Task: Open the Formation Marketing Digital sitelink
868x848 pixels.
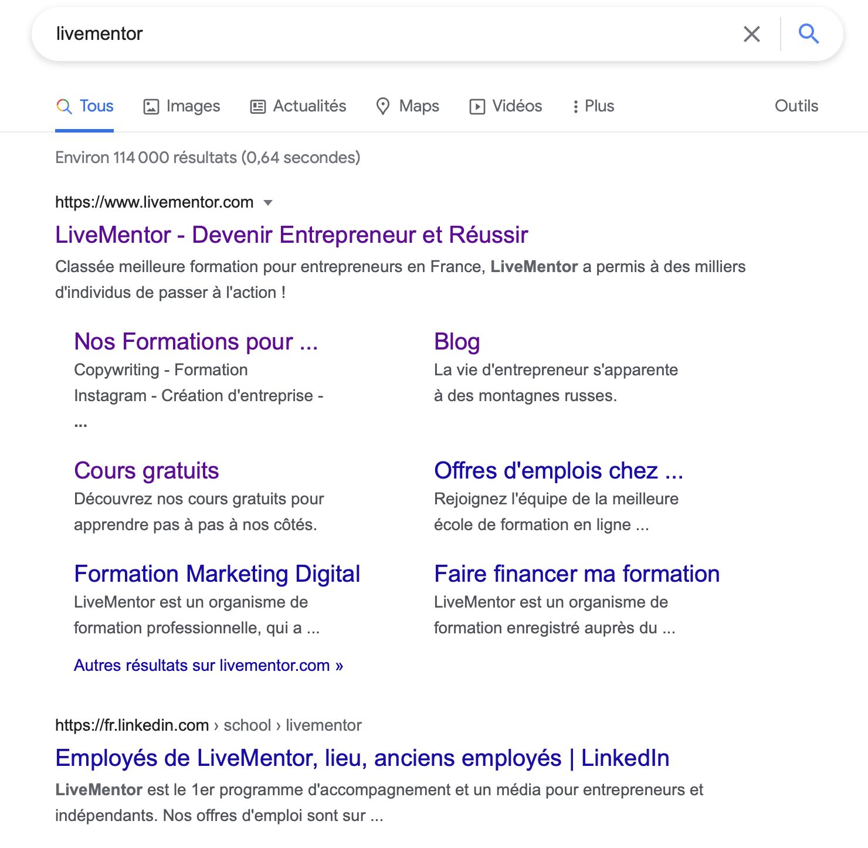Action: coord(217,574)
